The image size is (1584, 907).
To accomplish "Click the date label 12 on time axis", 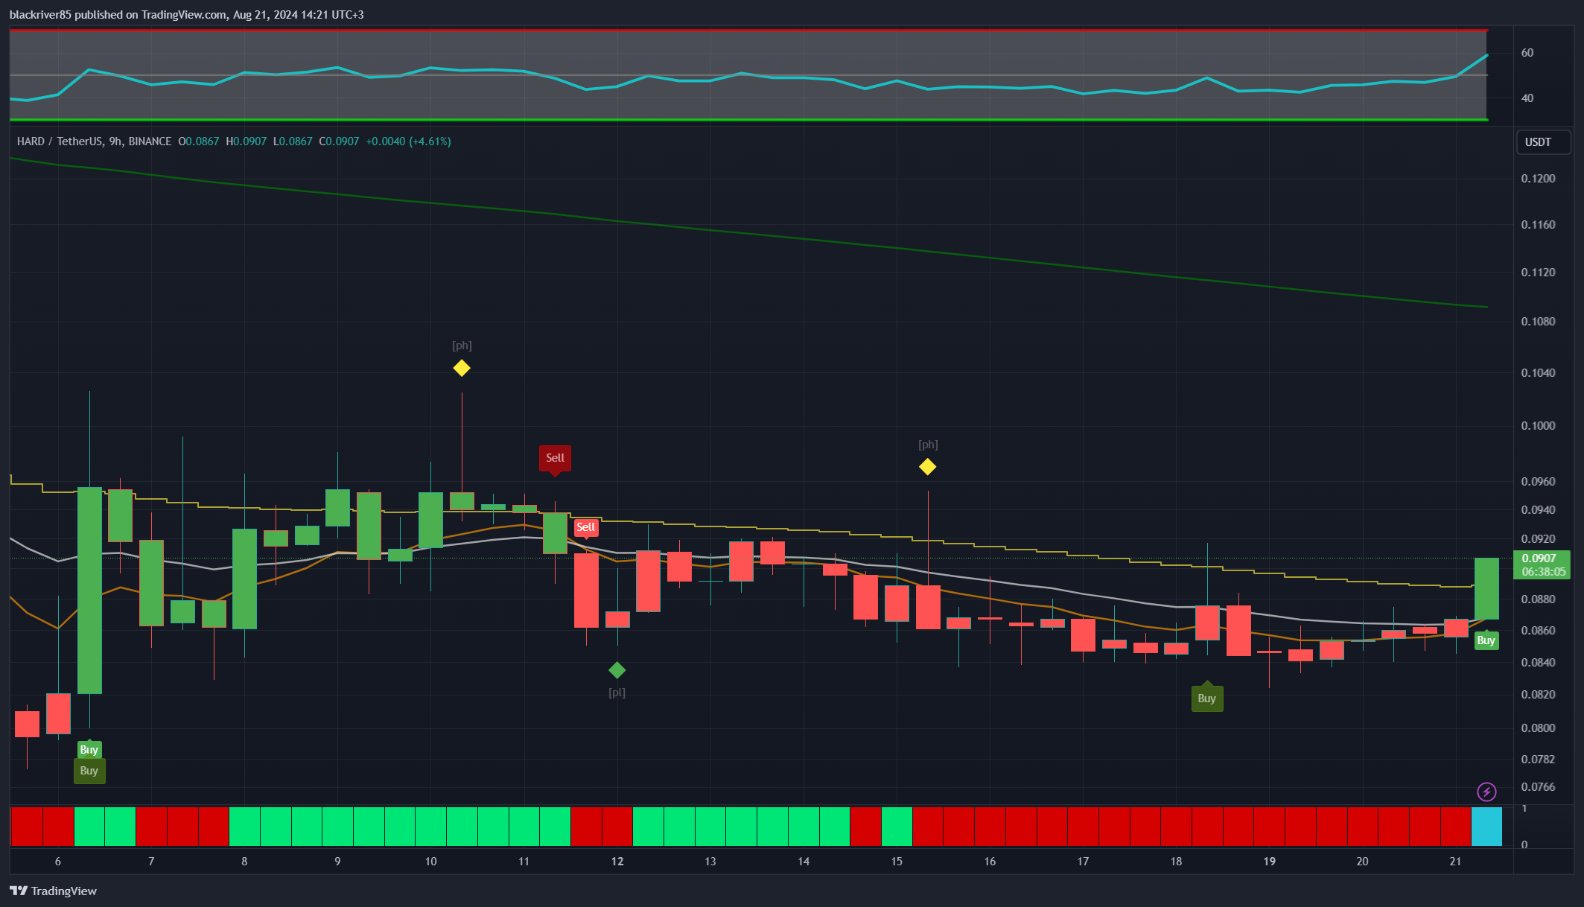I will pos(617,862).
